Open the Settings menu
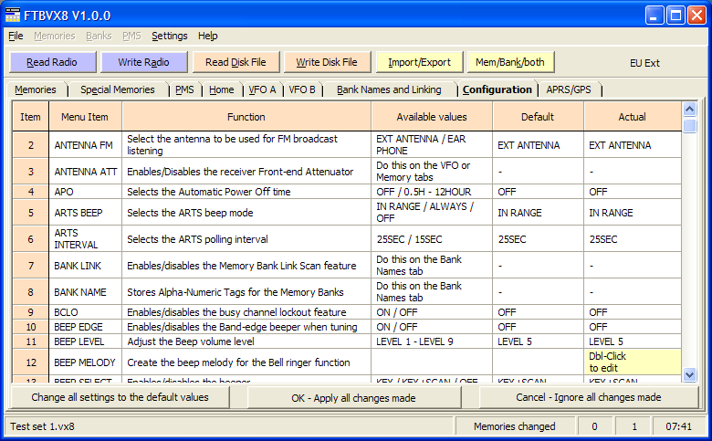 point(169,36)
